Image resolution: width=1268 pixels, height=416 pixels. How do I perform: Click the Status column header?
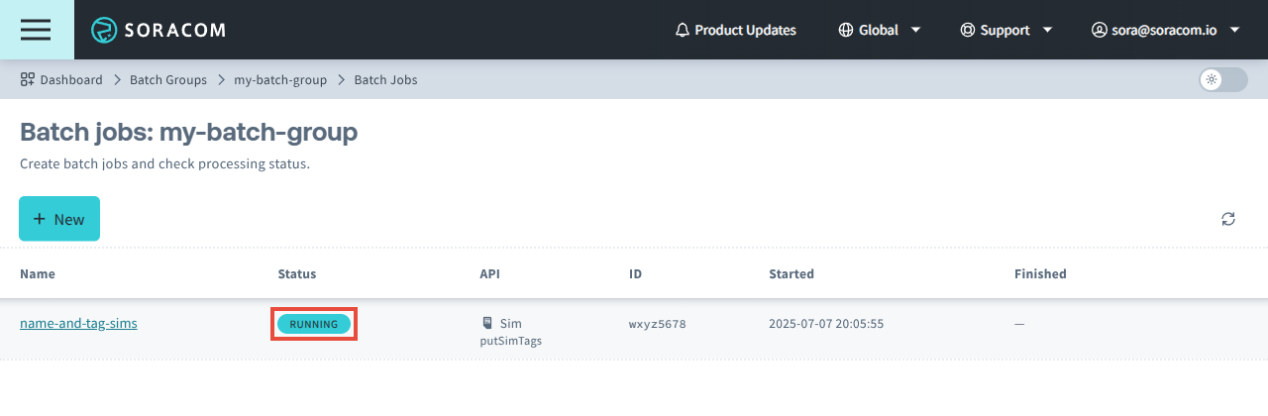(x=297, y=273)
